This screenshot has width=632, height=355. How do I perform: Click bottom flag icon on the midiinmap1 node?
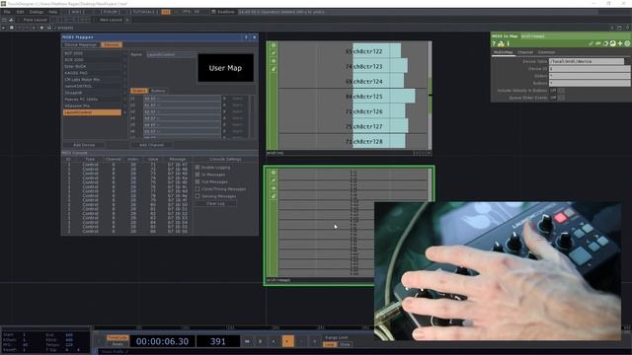[274, 196]
